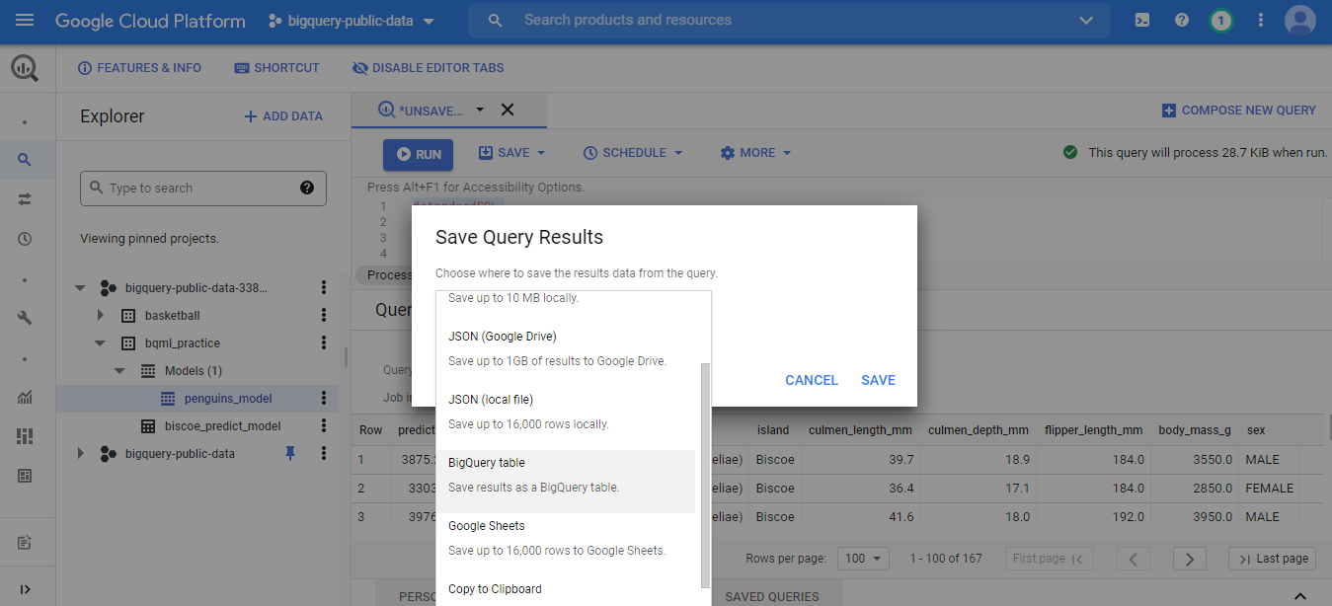Image resolution: width=1332 pixels, height=606 pixels.
Task: Collapse the bigquery-public-data-338 project tree
Action: 80,288
